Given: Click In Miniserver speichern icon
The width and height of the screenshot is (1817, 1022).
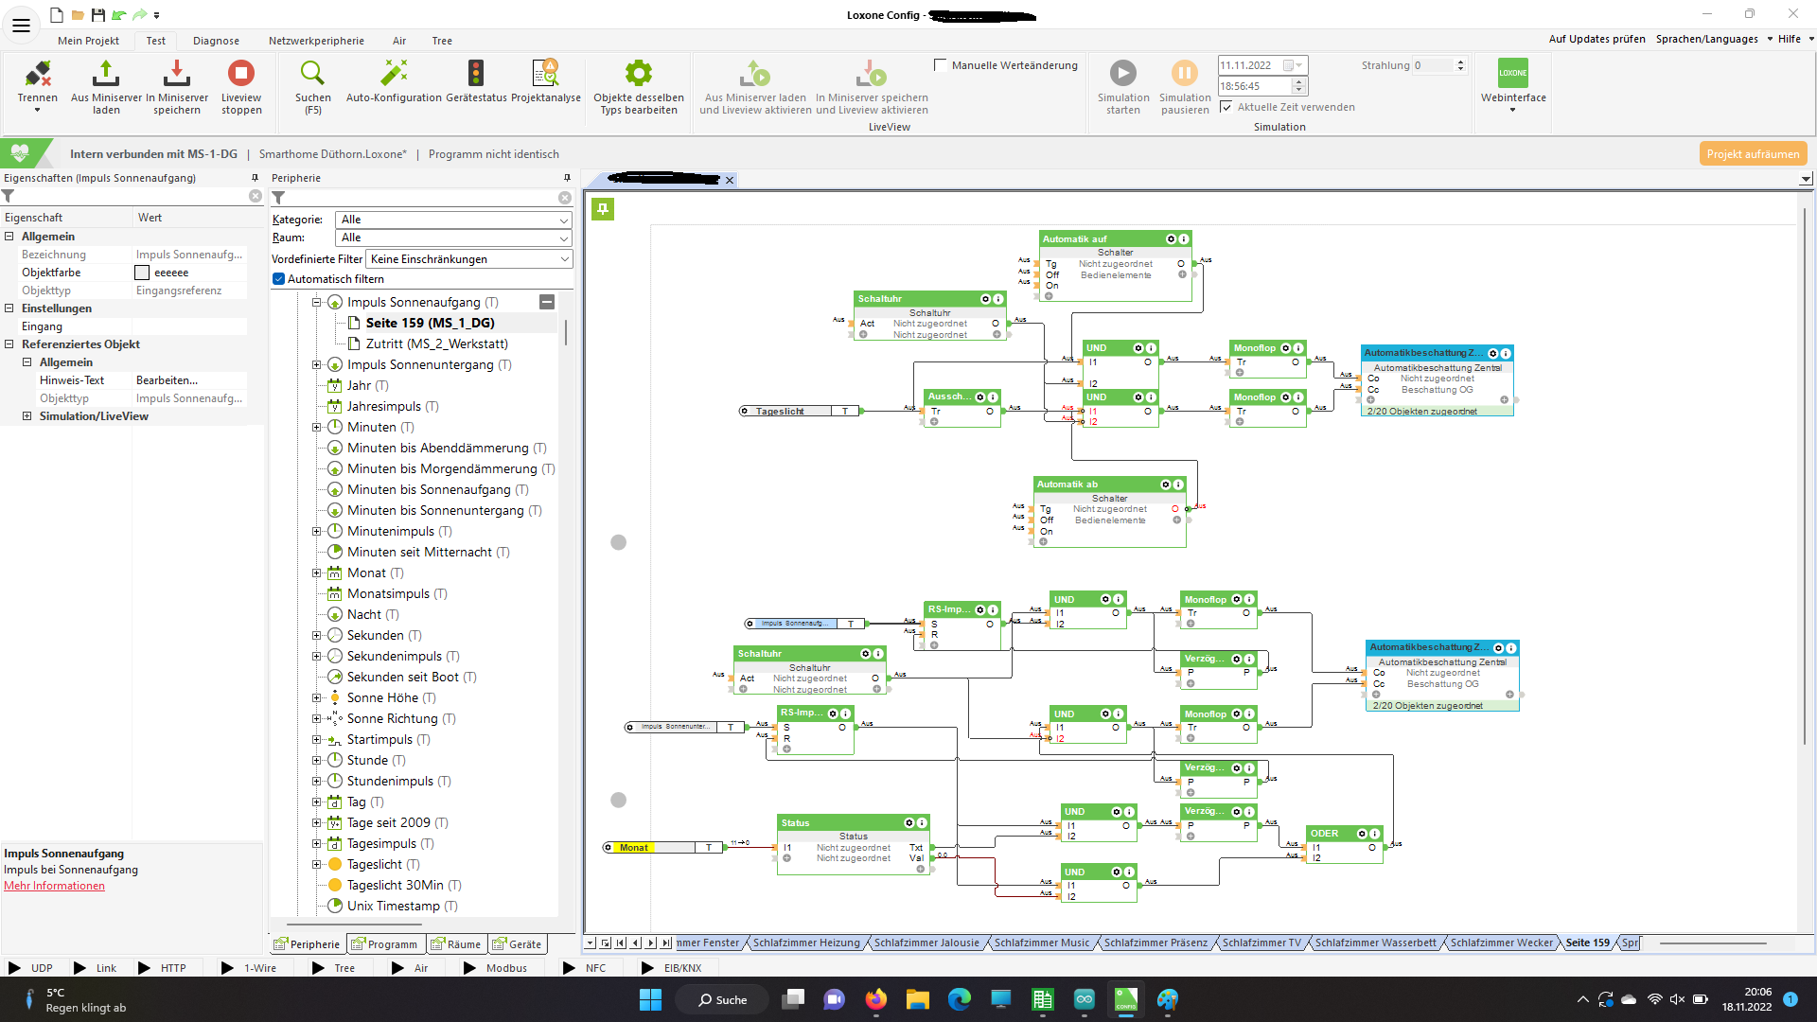Looking at the screenshot, I should click(176, 74).
